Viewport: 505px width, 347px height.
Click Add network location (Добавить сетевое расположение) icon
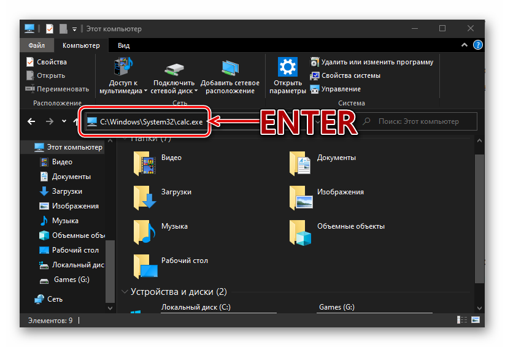(230, 67)
